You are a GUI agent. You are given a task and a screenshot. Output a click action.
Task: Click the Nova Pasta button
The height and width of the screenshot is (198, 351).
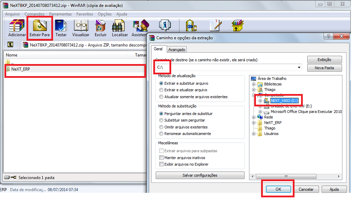[x=324, y=68]
